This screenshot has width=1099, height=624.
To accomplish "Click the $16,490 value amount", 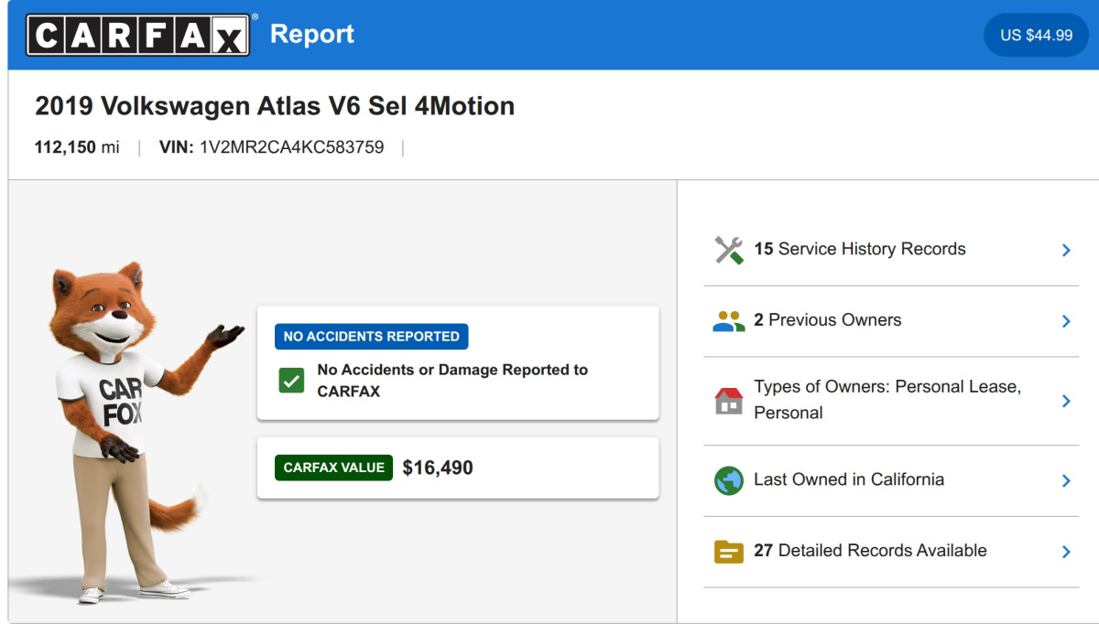I will click(x=438, y=468).
